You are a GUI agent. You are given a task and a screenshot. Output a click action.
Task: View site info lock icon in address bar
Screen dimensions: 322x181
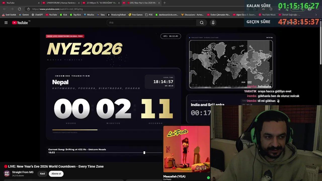coord(28,9)
